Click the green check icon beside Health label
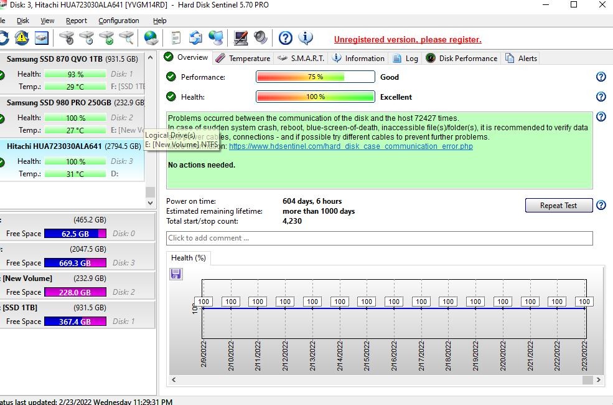The width and height of the screenshot is (613, 405). click(x=171, y=96)
